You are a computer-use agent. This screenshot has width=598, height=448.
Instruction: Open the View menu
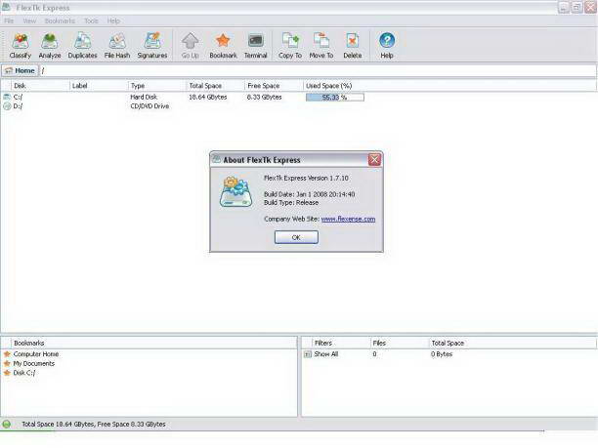pyautogui.click(x=29, y=20)
